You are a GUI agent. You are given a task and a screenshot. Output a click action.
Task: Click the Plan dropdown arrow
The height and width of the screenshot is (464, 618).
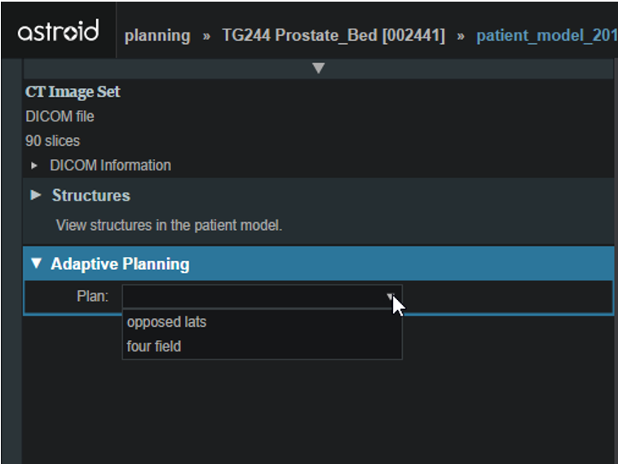point(391,297)
